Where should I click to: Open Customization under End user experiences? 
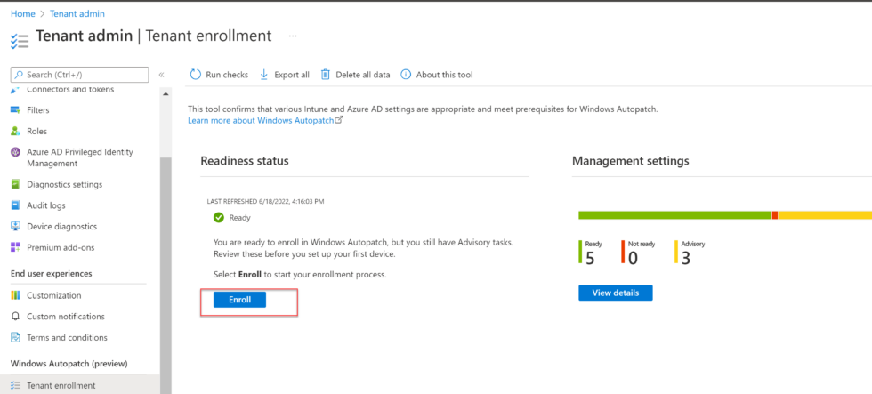tap(54, 295)
